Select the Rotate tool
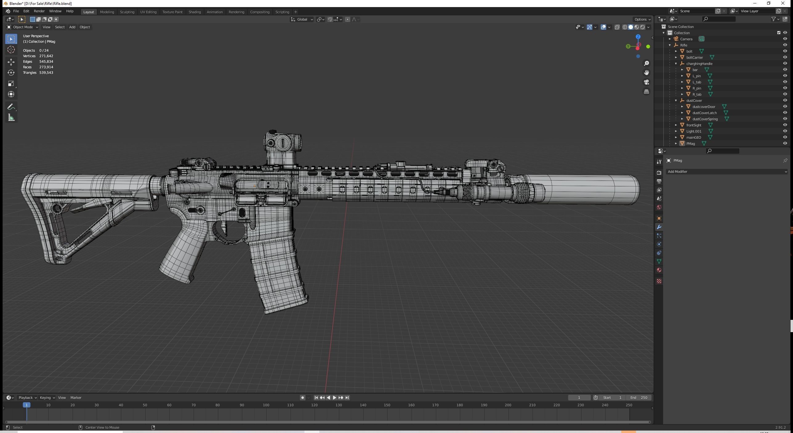Screen dimensions: 793x433 click(x=11, y=73)
